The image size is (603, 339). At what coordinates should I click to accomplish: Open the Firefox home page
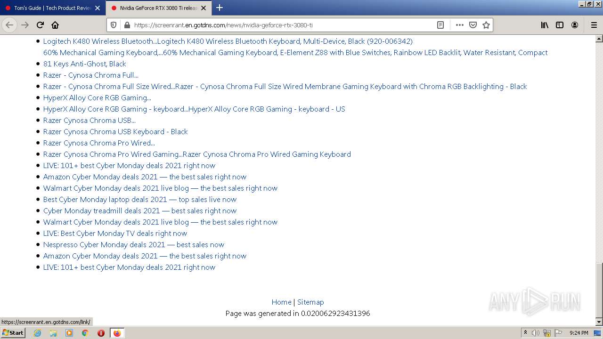(x=55, y=25)
